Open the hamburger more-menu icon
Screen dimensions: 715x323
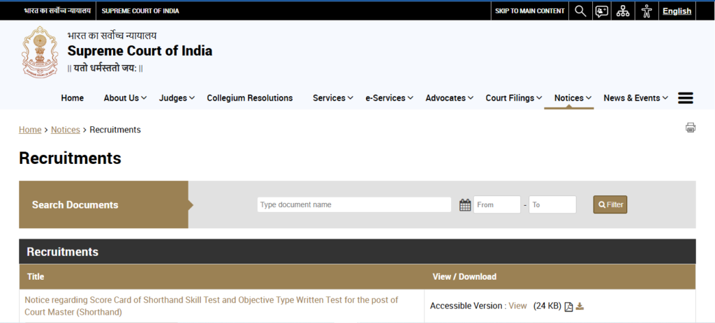pos(686,98)
